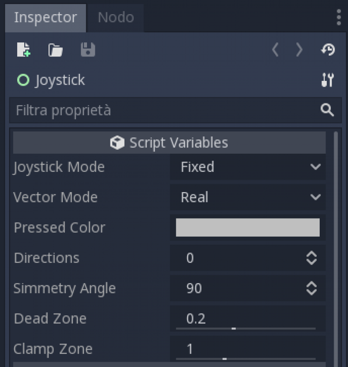Screen dimensions: 348x367
Task: Switch to the Nodo tab
Action: (x=115, y=18)
